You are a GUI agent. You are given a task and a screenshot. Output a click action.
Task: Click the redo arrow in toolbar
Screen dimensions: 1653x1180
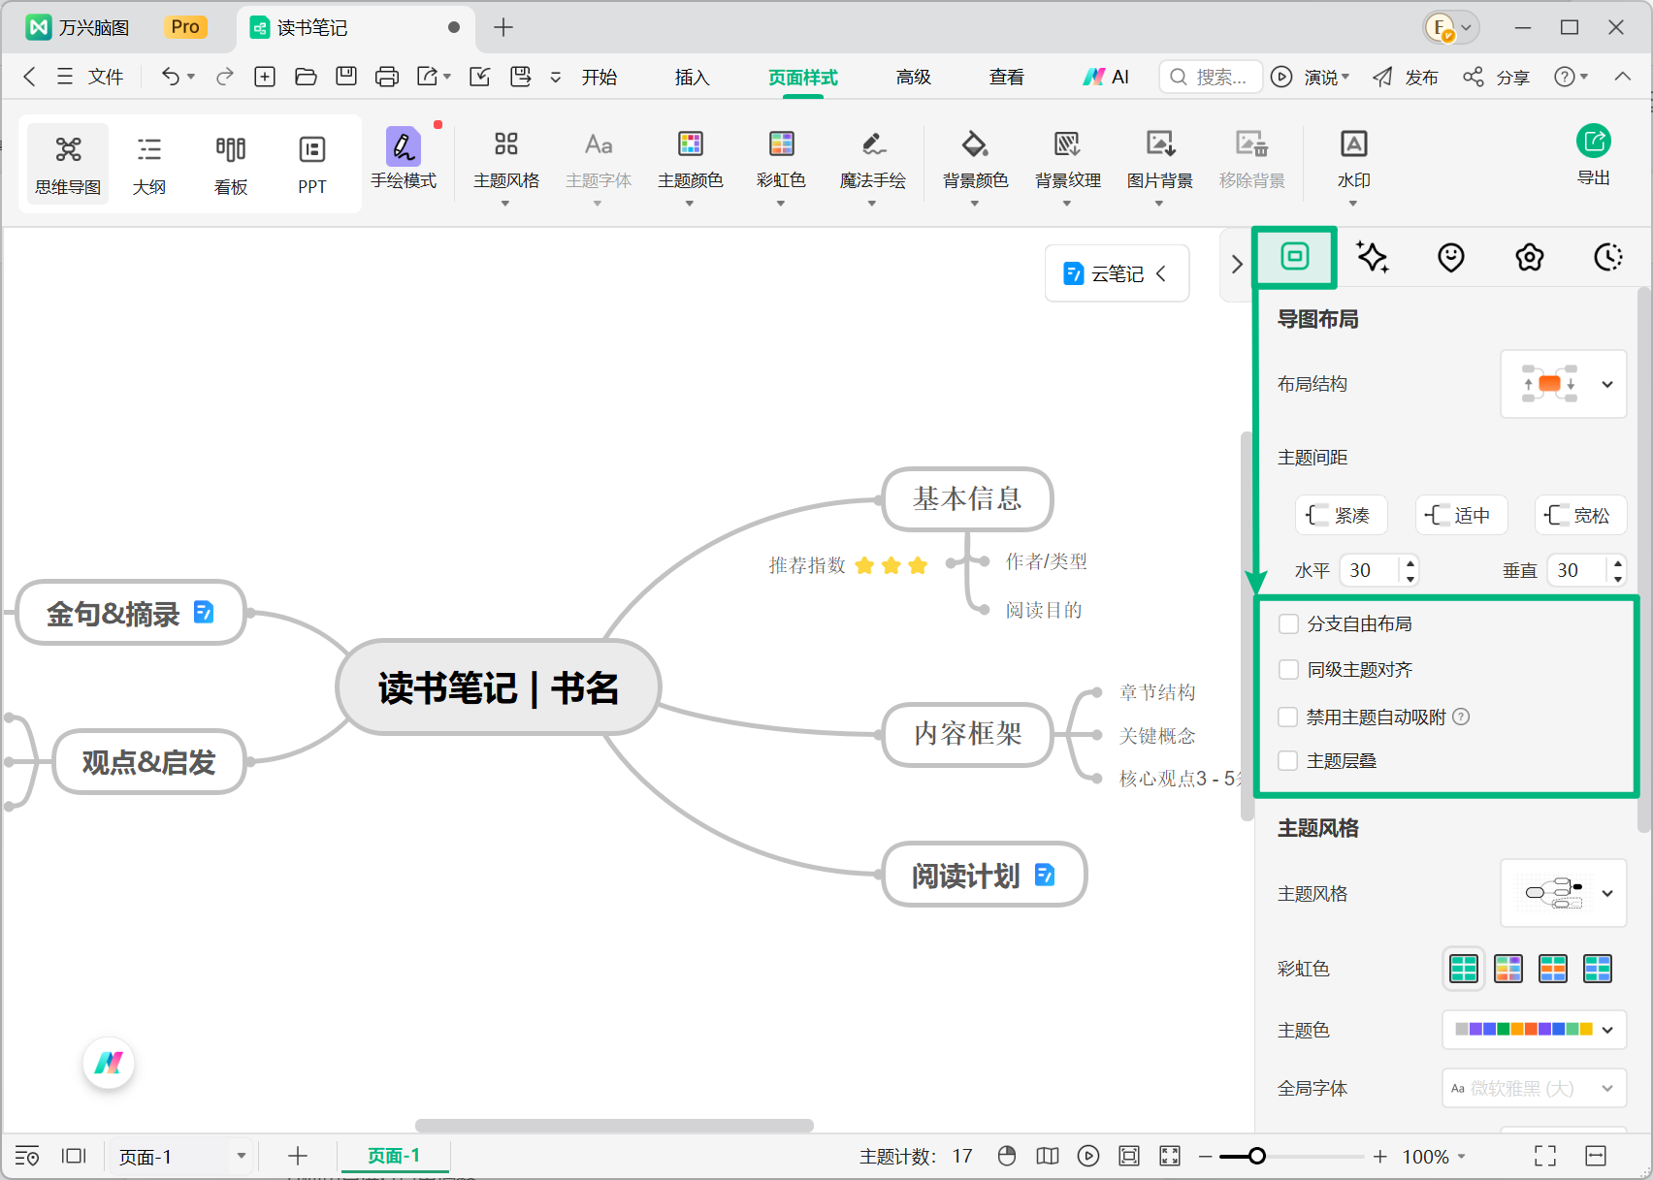[225, 77]
